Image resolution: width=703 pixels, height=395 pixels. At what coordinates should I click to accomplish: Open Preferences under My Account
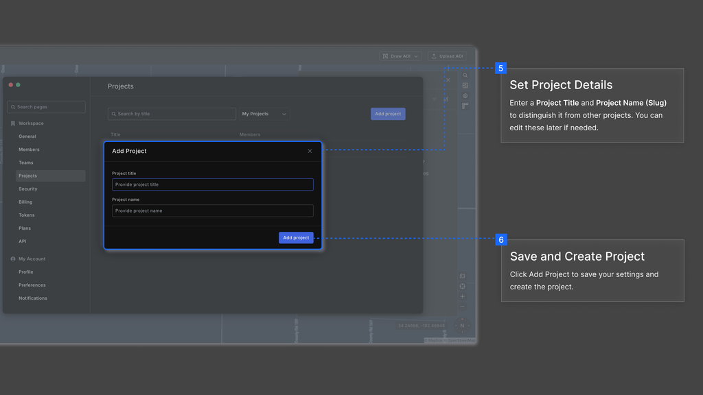tap(32, 285)
